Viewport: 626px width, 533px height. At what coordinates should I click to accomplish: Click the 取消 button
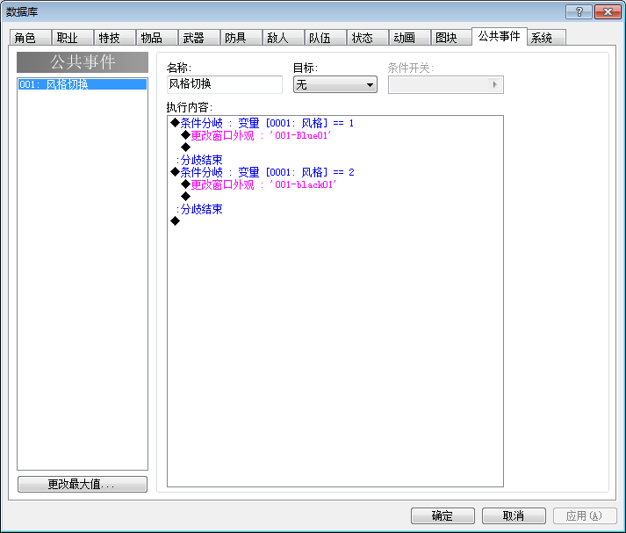pyautogui.click(x=514, y=515)
